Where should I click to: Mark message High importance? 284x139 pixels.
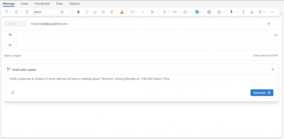(x=244, y=12)
